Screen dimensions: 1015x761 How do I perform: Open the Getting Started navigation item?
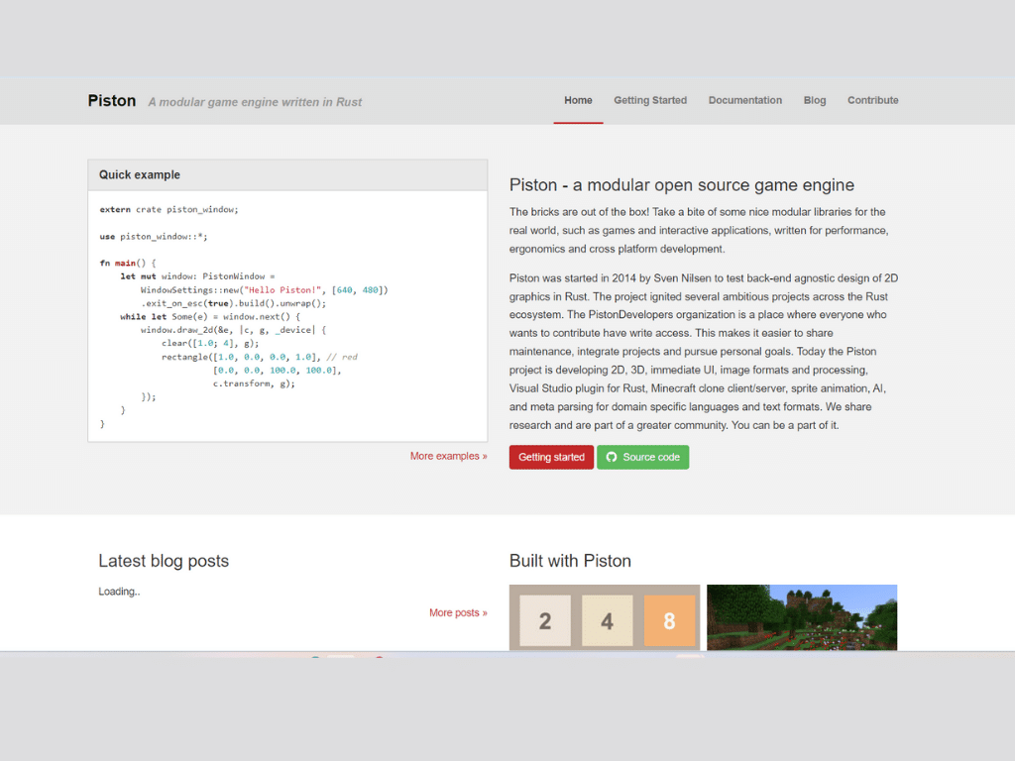pos(650,100)
